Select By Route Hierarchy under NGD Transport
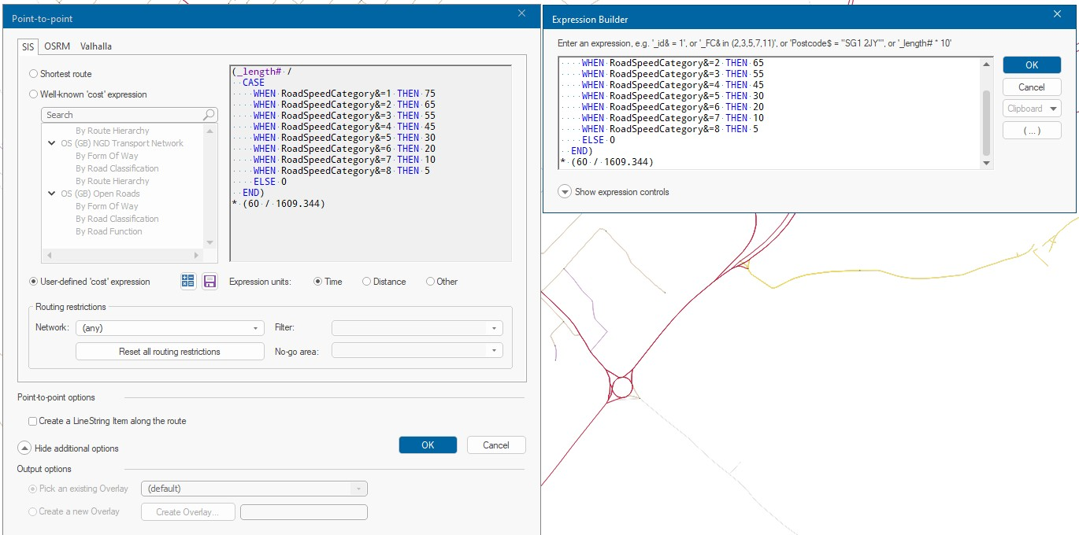Image resolution: width=1079 pixels, height=535 pixels. point(112,181)
